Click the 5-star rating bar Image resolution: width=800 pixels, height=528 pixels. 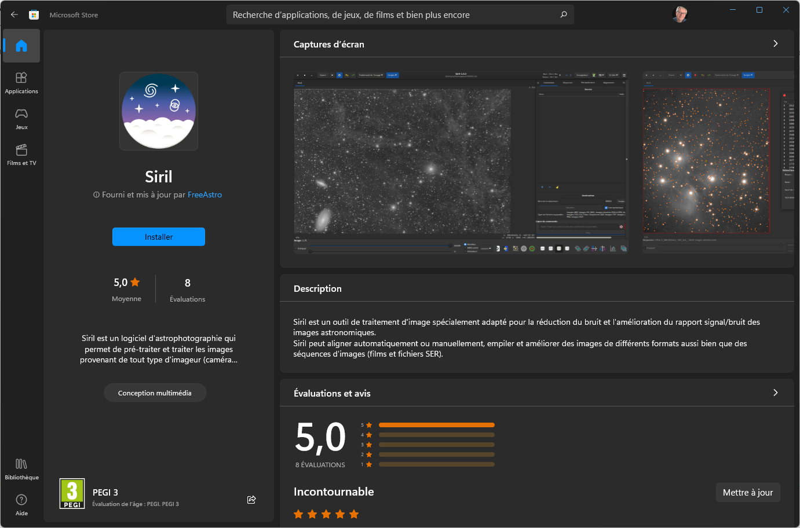click(437, 425)
